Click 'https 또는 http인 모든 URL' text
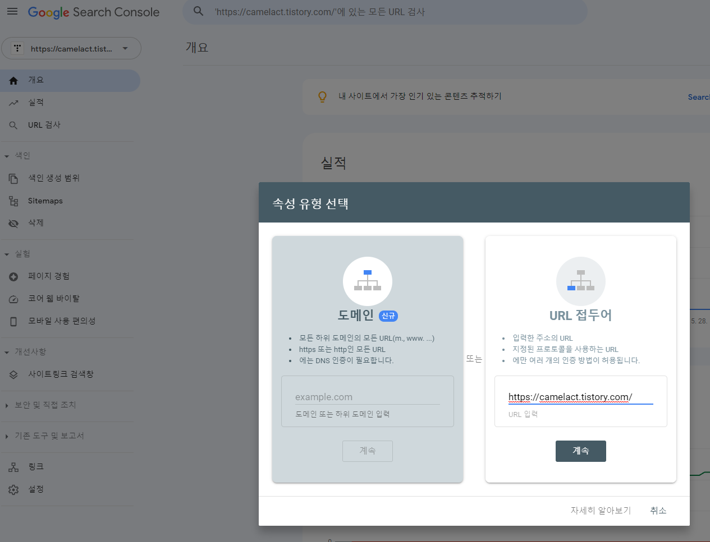Viewport: 710px width, 542px height. [x=342, y=350]
